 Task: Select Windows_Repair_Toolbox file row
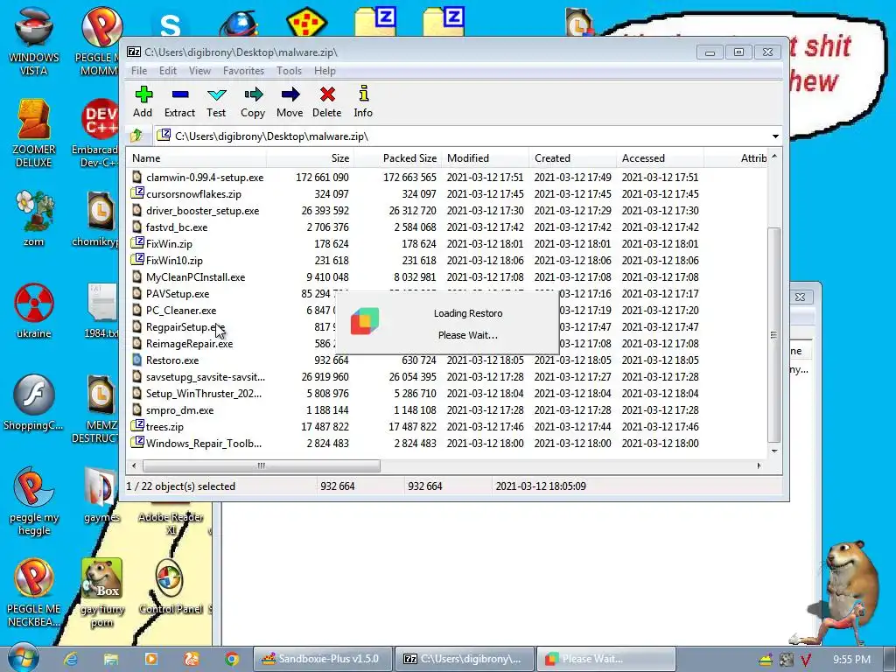tap(197, 444)
